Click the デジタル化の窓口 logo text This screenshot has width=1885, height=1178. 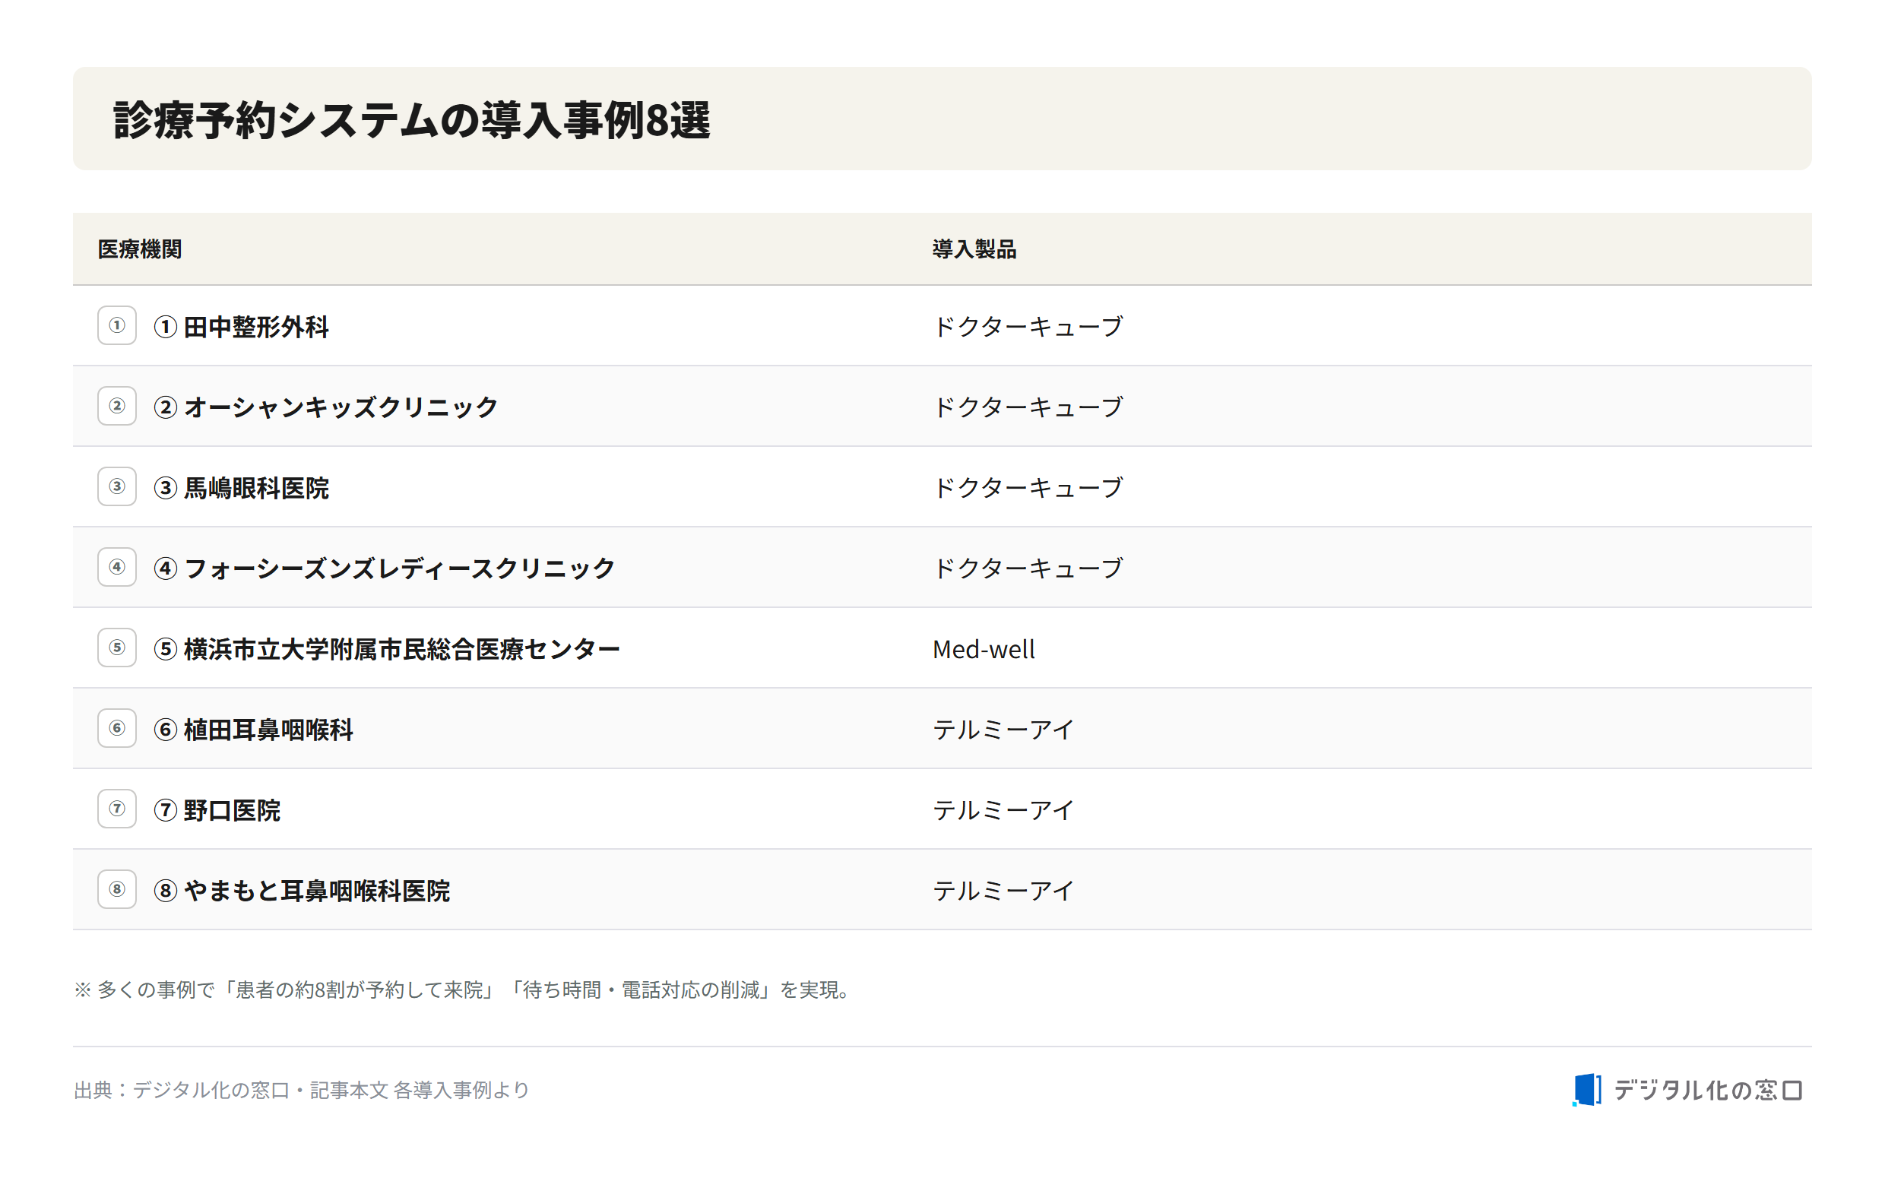[1708, 1090]
